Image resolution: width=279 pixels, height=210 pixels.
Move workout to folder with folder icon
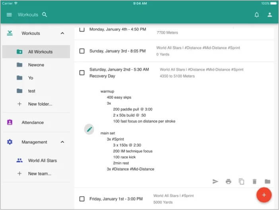pyautogui.click(x=267, y=182)
